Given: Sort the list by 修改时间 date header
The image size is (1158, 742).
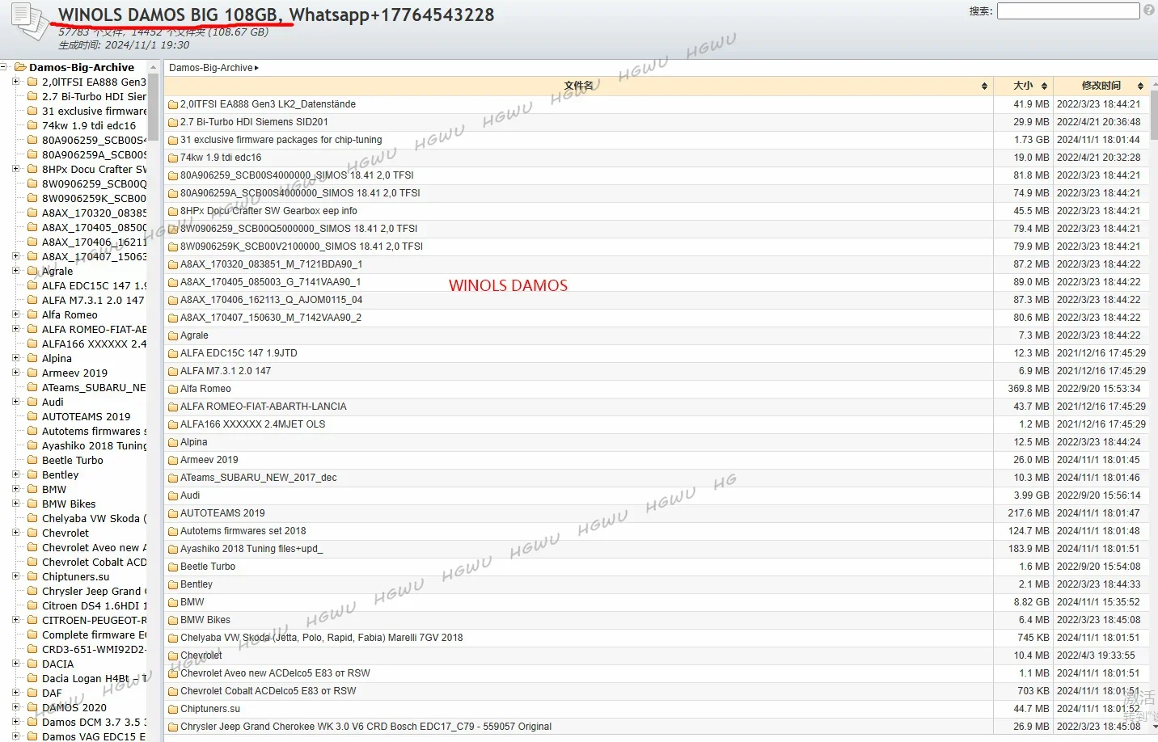Looking at the screenshot, I should pyautogui.click(x=1101, y=86).
